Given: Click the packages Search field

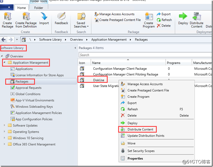Looking at the screenshot, I should 145,55.
